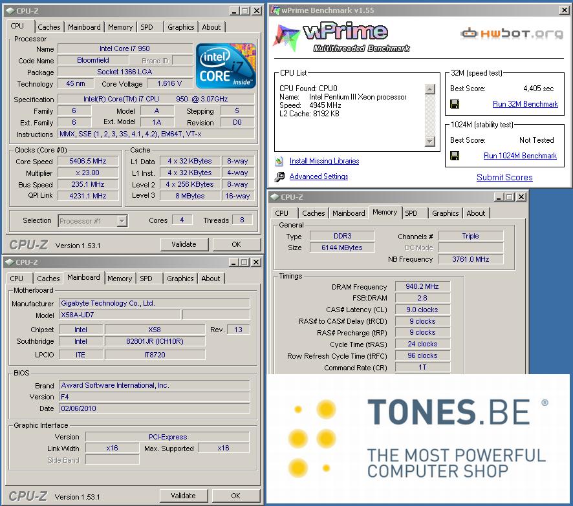The width and height of the screenshot is (573, 506).
Task: Click the memory size 6144 MBytes value
Action: click(342, 248)
